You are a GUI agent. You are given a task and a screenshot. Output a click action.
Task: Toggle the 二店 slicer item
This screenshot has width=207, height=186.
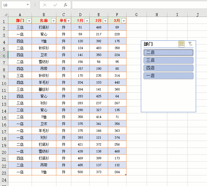click(x=168, y=53)
